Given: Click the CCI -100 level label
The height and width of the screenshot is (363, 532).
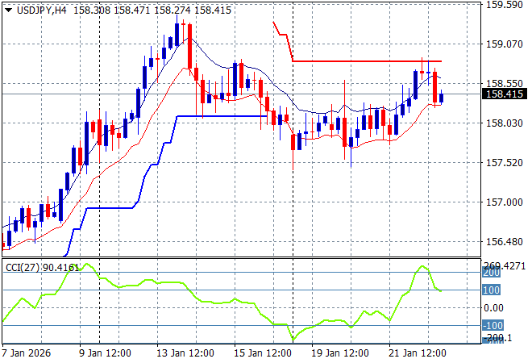Looking at the screenshot, I should coord(492,326).
